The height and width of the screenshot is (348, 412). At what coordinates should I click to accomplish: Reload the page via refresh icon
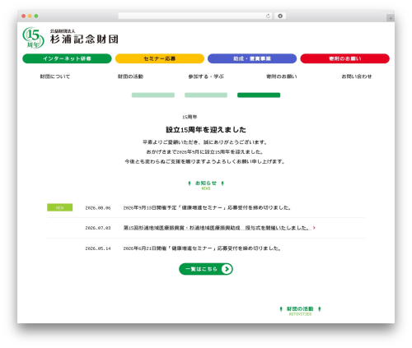click(269, 16)
